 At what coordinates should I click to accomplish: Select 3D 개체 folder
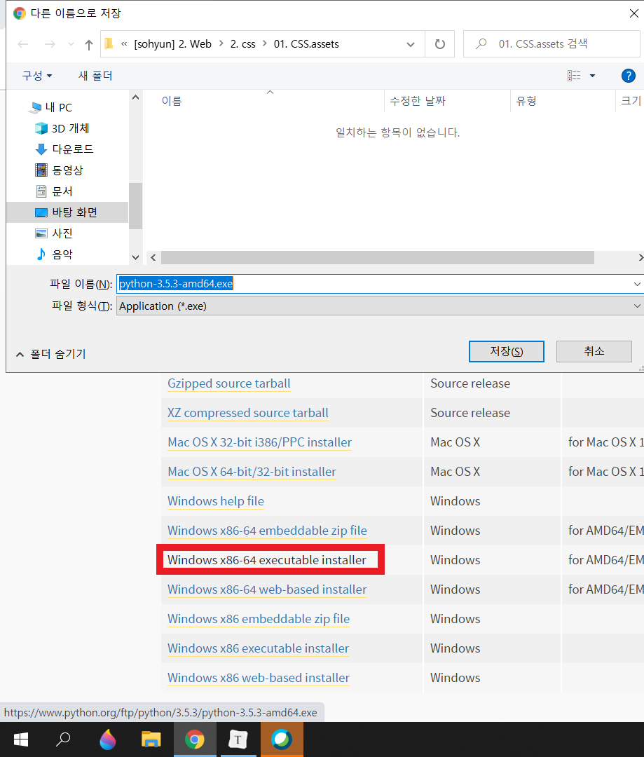(70, 128)
